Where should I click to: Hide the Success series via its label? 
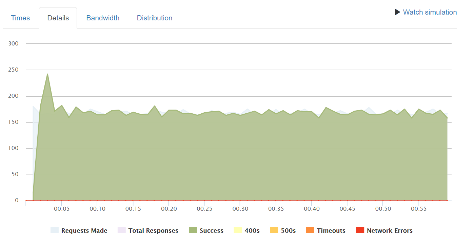[212, 231]
